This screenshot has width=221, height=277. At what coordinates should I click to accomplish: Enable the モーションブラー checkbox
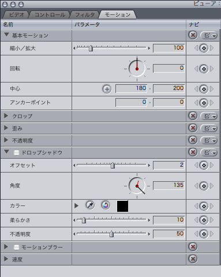pos(17,247)
